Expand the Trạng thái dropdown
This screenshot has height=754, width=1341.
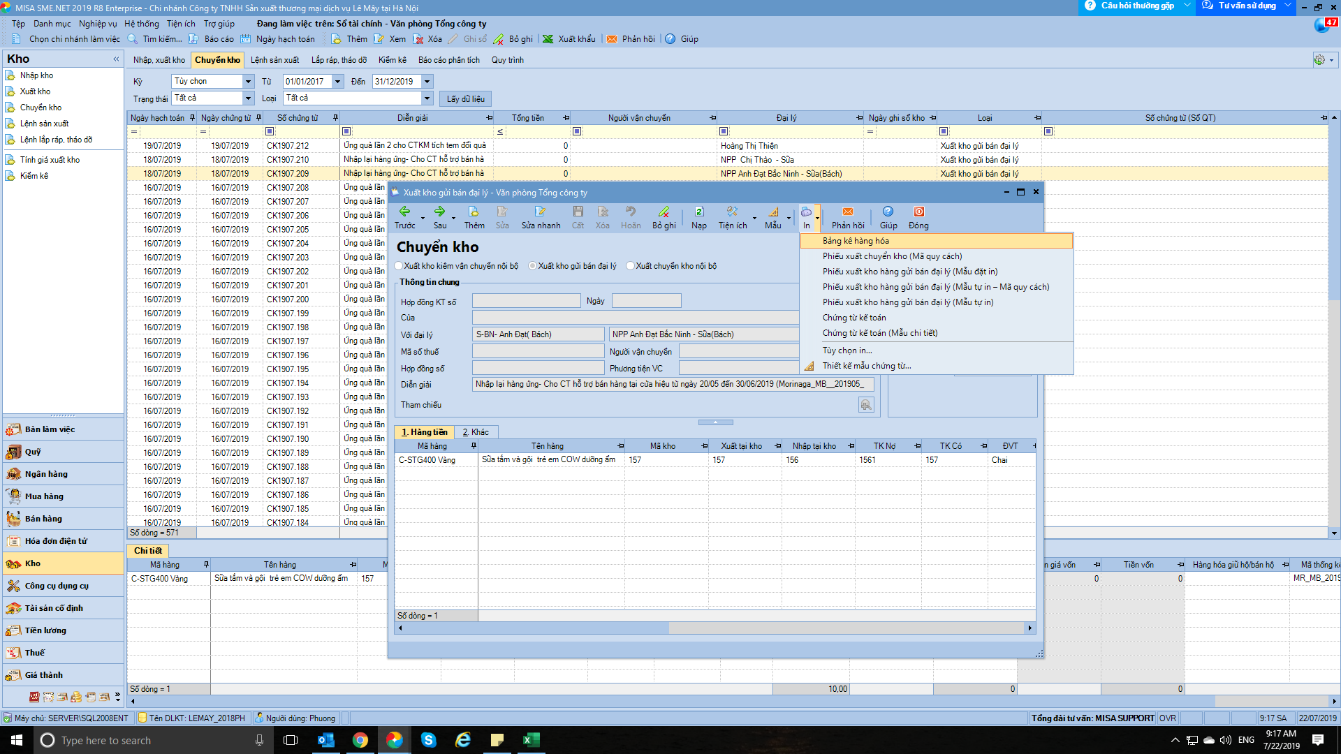coord(248,98)
